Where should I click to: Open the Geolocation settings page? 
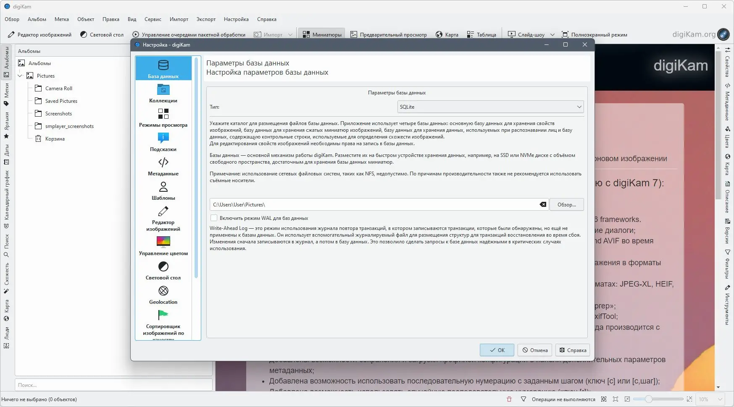point(163,295)
